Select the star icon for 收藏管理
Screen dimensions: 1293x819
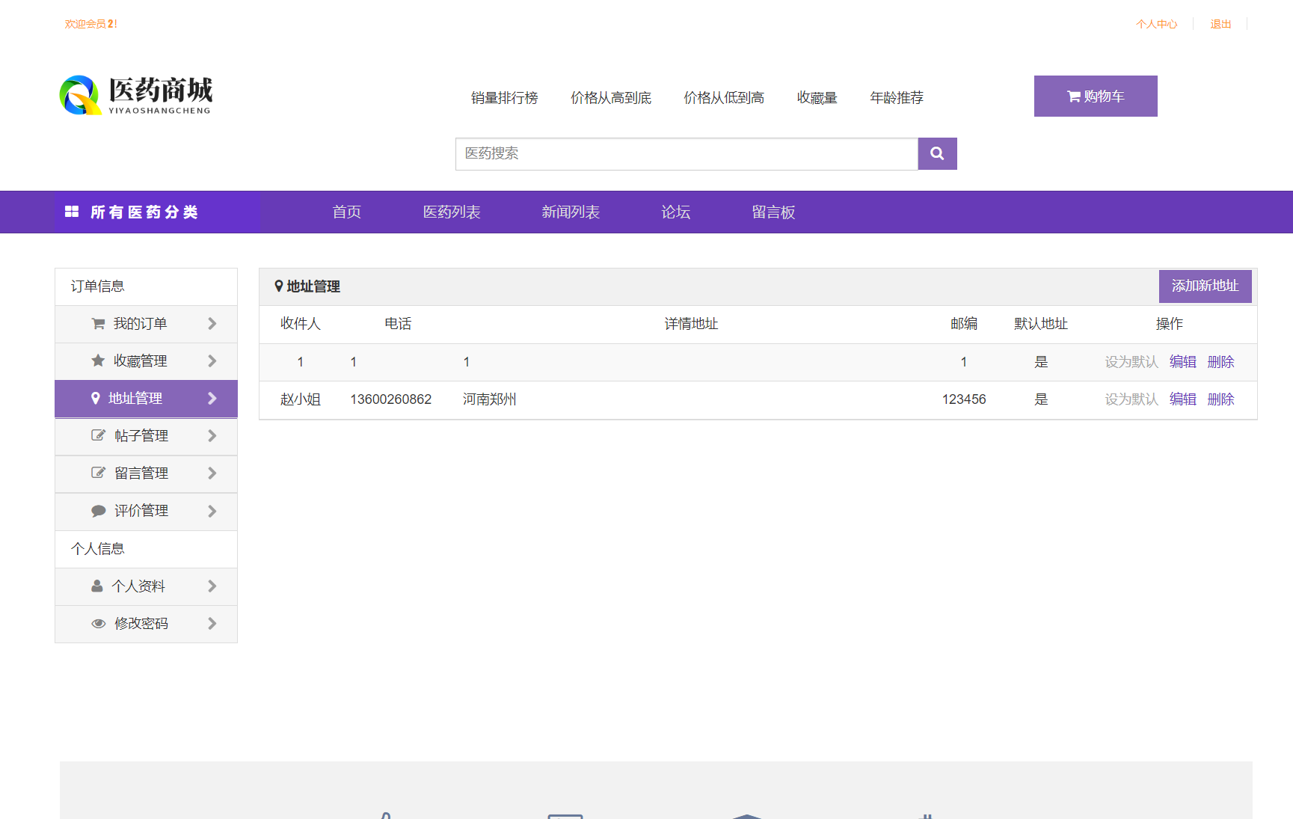[x=98, y=361]
